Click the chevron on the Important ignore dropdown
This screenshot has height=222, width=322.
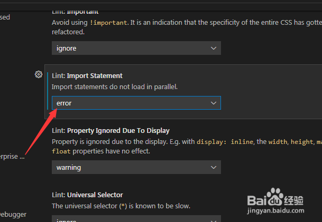pyautogui.click(x=214, y=48)
